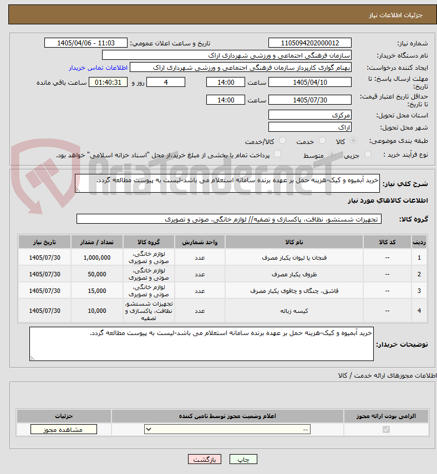
Task: Select جزیی purchase type radio
Action: (368, 154)
